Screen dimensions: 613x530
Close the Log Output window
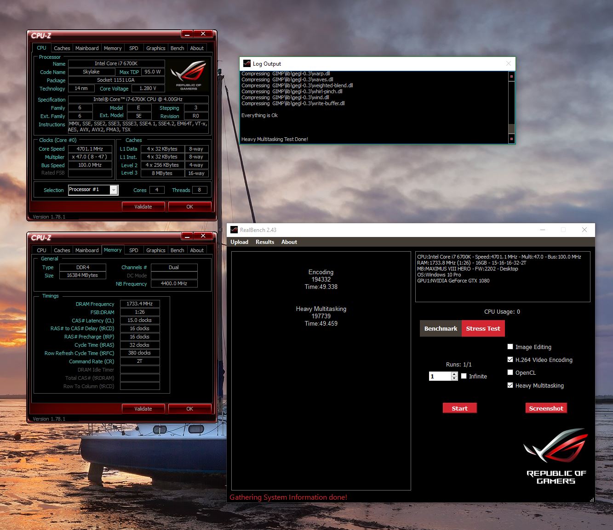click(x=508, y=63)
